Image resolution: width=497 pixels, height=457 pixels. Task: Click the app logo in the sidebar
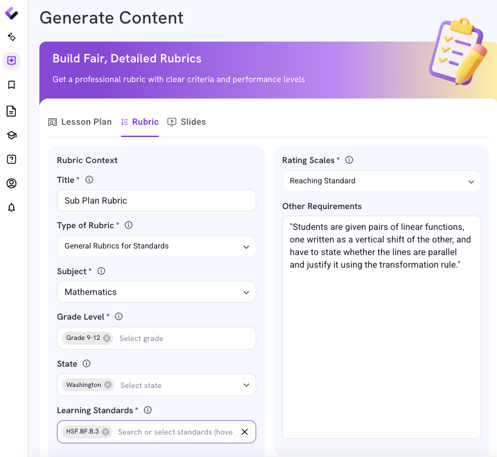[x=11, y=13]
